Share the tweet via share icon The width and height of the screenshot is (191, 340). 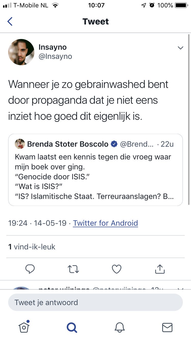coord(160,269)
